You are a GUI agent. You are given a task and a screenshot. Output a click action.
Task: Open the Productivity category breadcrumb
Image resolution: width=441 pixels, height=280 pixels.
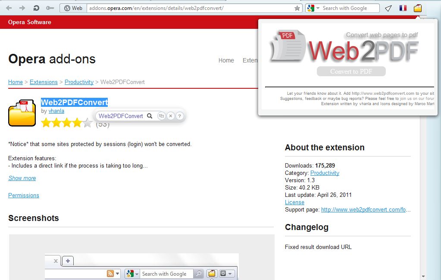click(x=79, y=82)
